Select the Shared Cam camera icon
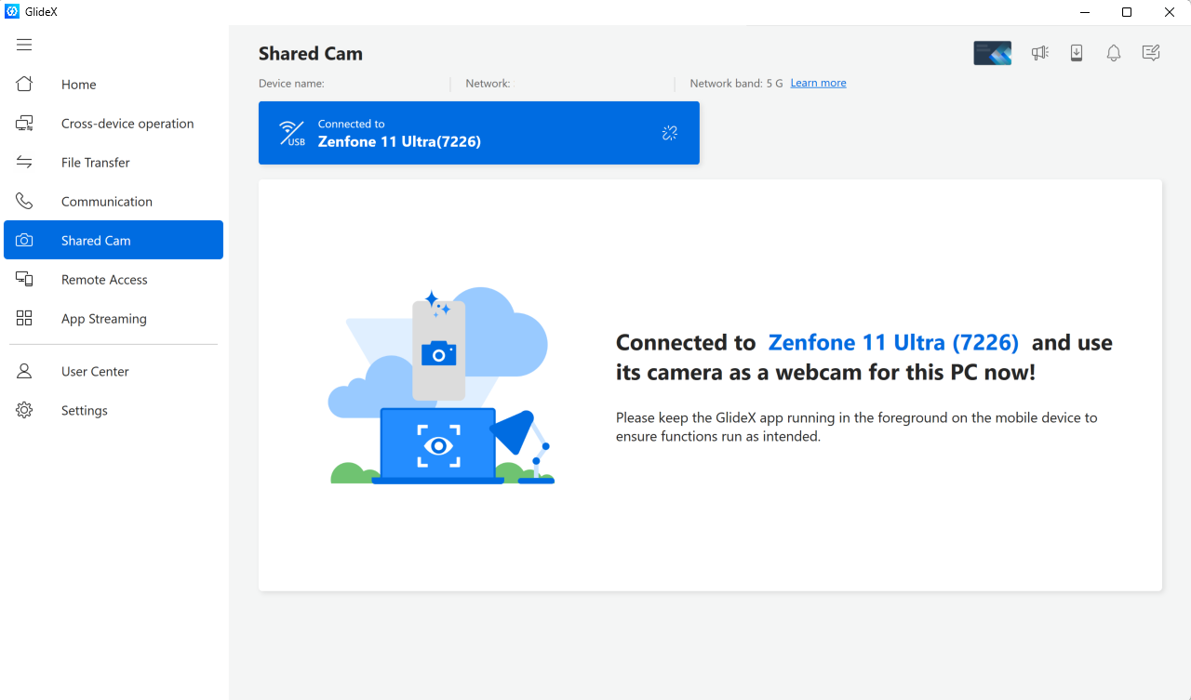 click(24, 240)
